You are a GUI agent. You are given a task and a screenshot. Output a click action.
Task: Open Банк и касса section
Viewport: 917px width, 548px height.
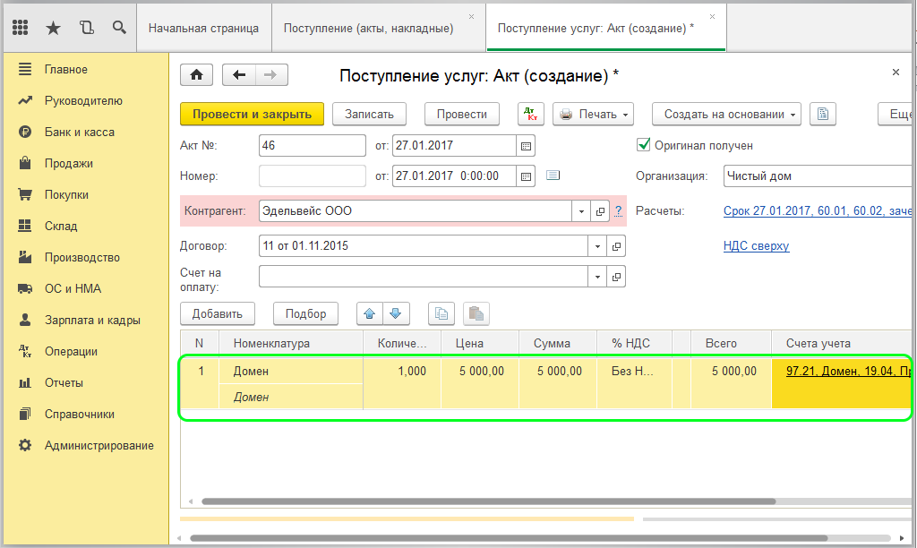click(x=79, y=132)
